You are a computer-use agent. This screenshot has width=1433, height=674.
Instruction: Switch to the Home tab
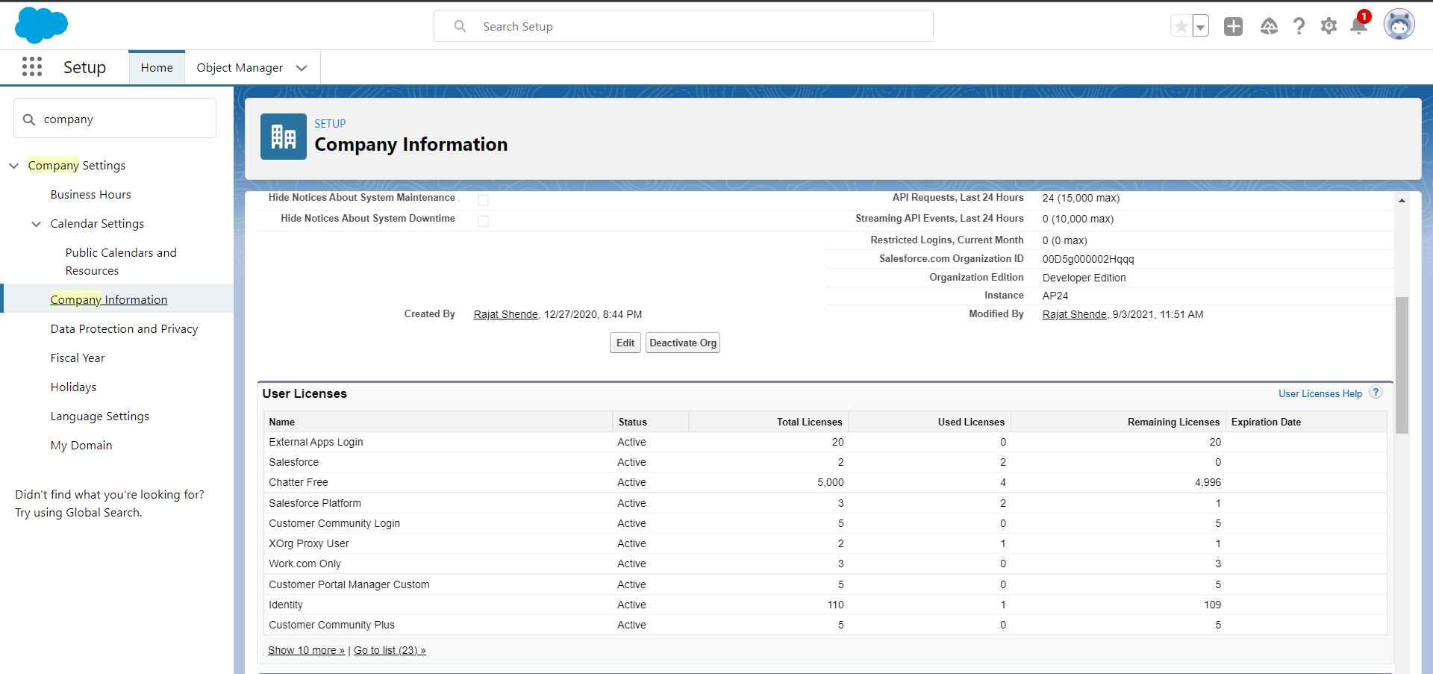tap(157, 68)
